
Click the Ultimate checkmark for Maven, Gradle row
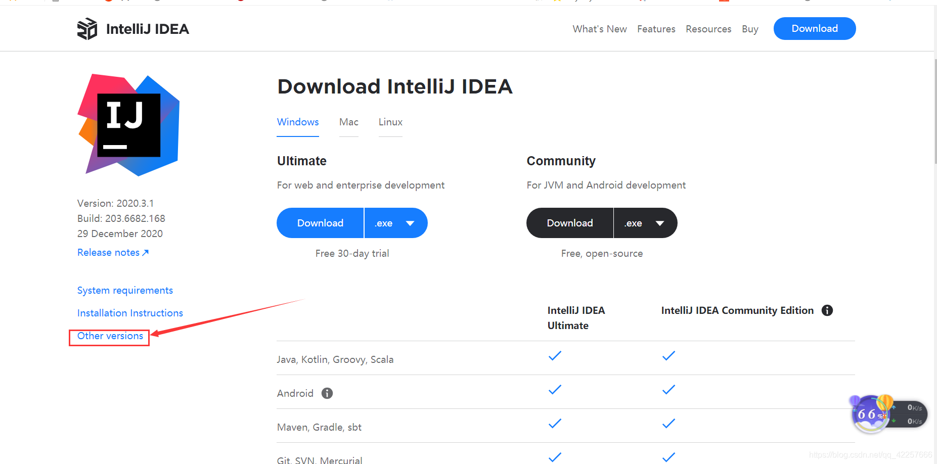(x=555, y=424)
